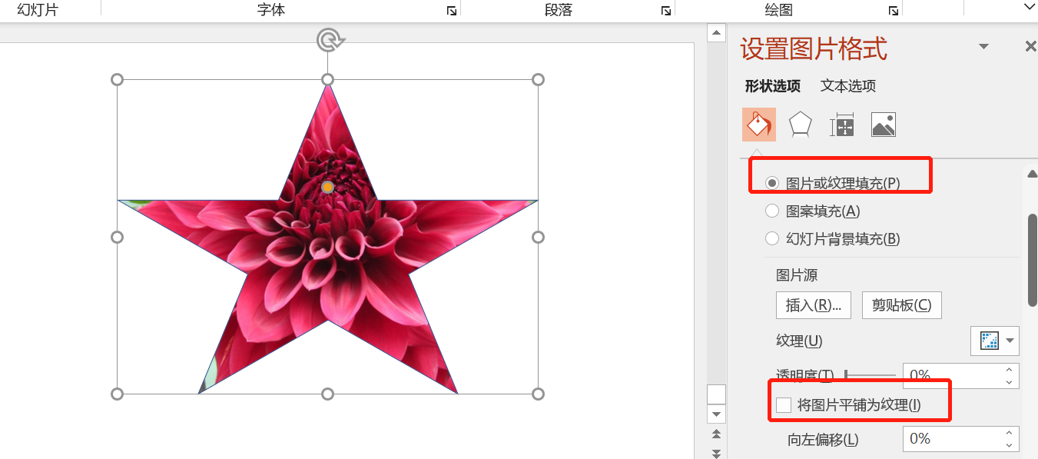Click the bottom-middle resize handle

[327, 394]
